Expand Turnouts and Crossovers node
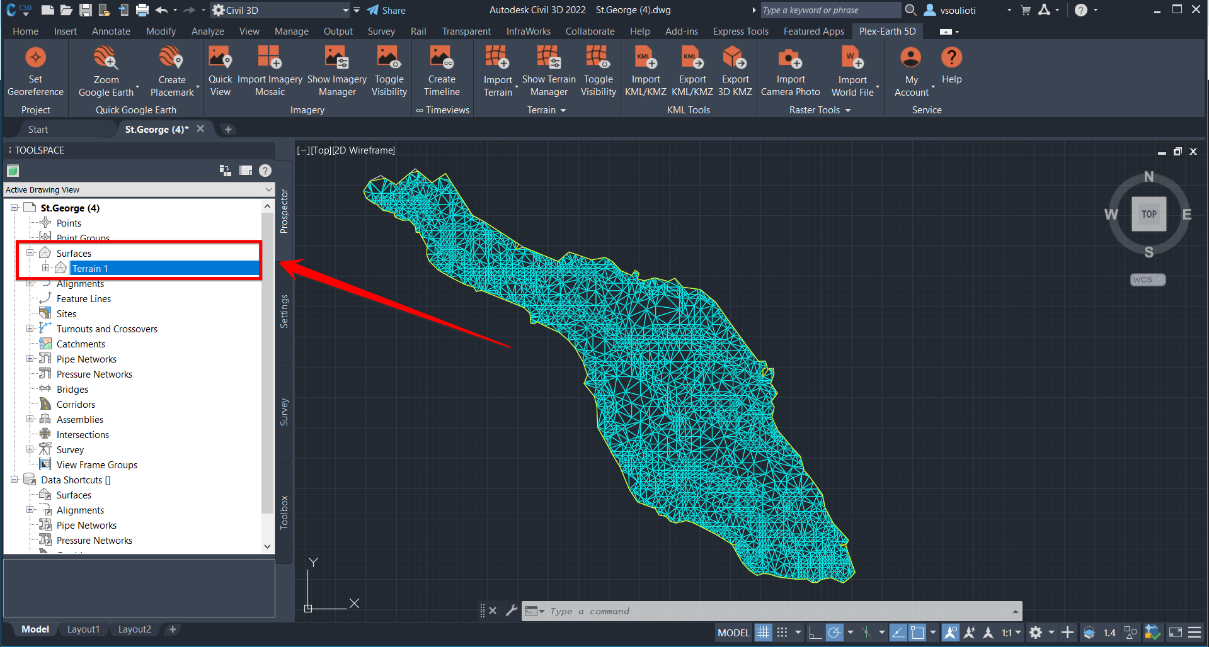The image size is (1209, 647). tap(30, 329)
